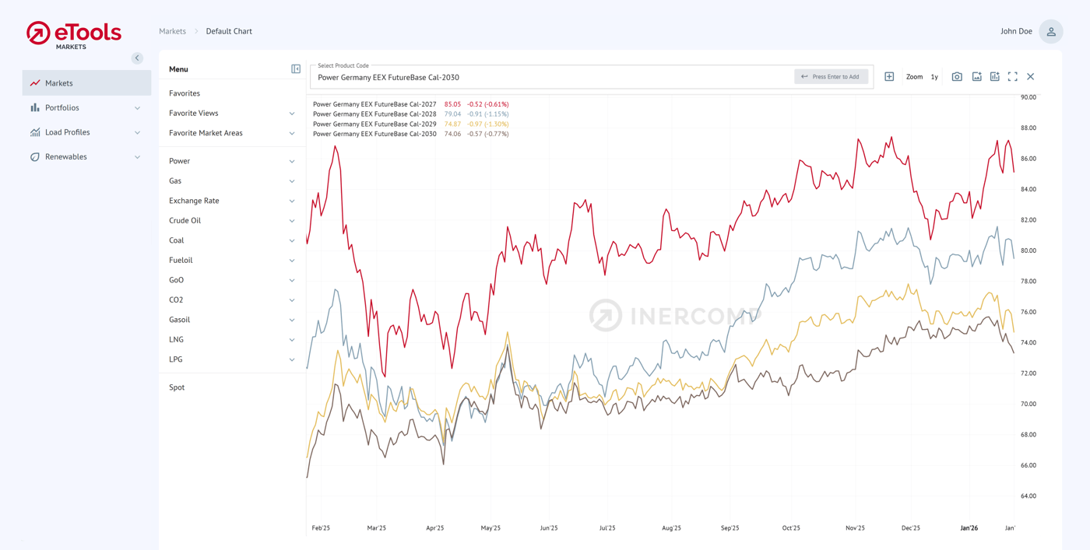This screenshot has width=1090, height=550.
Task: Expand the LPG category
Action: tap(232, 359)
